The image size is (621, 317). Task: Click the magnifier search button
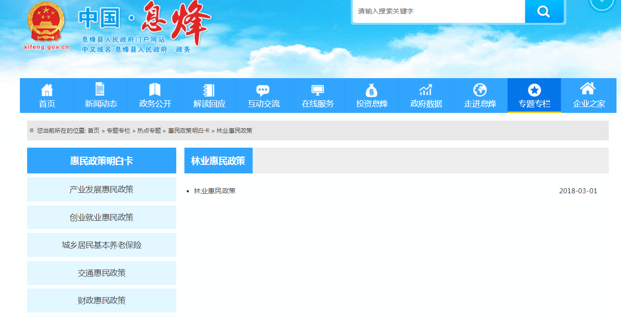tap(544, 11)
